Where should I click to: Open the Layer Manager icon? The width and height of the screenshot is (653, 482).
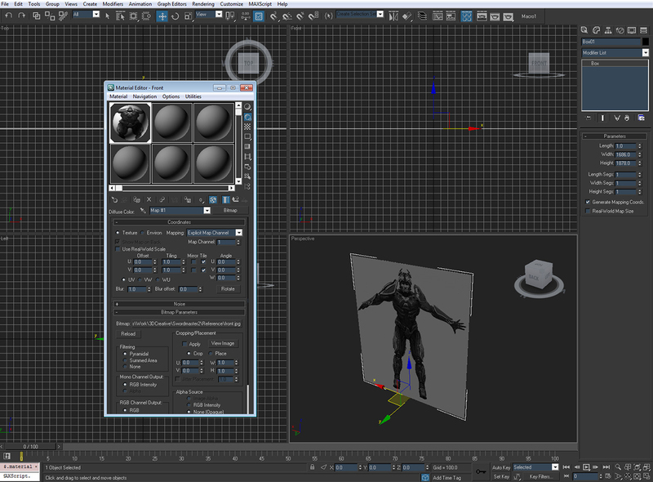tap(422, 16)
